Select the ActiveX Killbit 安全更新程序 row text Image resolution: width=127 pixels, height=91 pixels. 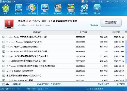click(20, 71)
